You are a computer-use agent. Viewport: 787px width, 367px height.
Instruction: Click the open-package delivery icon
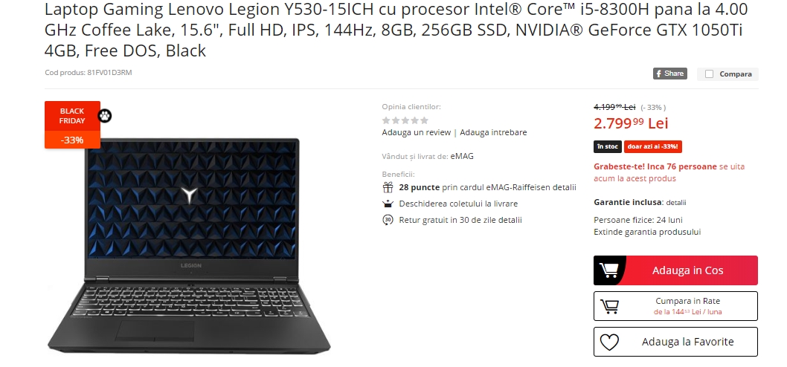coord(388,204)
